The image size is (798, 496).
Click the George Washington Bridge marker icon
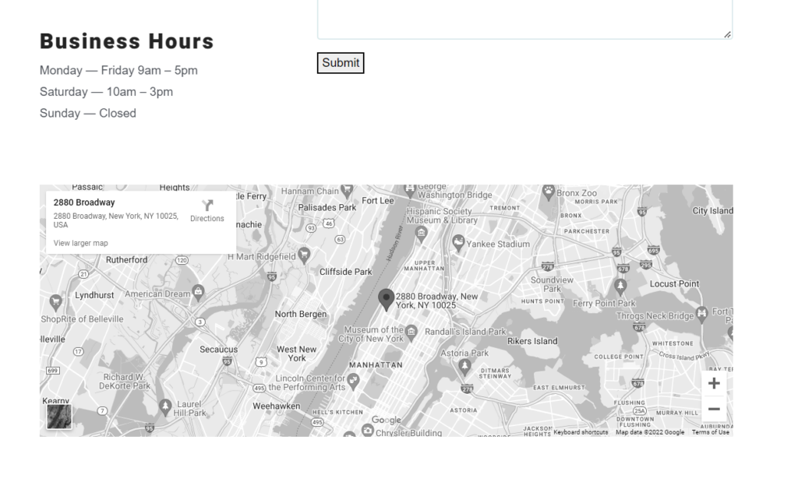pos(410,190)
